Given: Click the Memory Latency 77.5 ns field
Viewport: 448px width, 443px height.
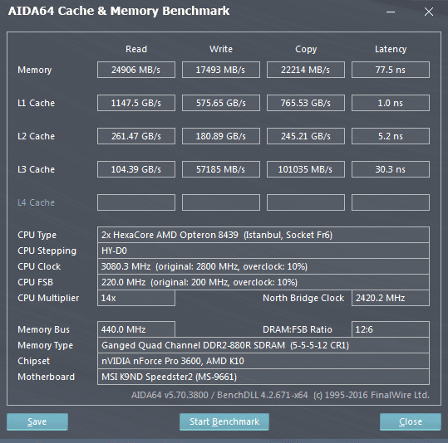Looking at the screenshot, I should [x=391, y=70].
